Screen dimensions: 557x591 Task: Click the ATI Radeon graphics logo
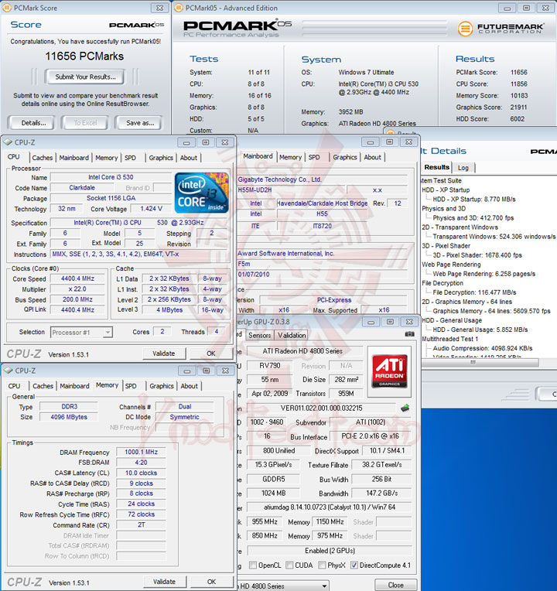[390, 371]
